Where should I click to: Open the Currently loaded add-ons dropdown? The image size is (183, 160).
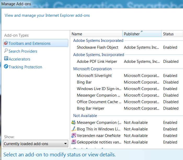tap(36, 144)
